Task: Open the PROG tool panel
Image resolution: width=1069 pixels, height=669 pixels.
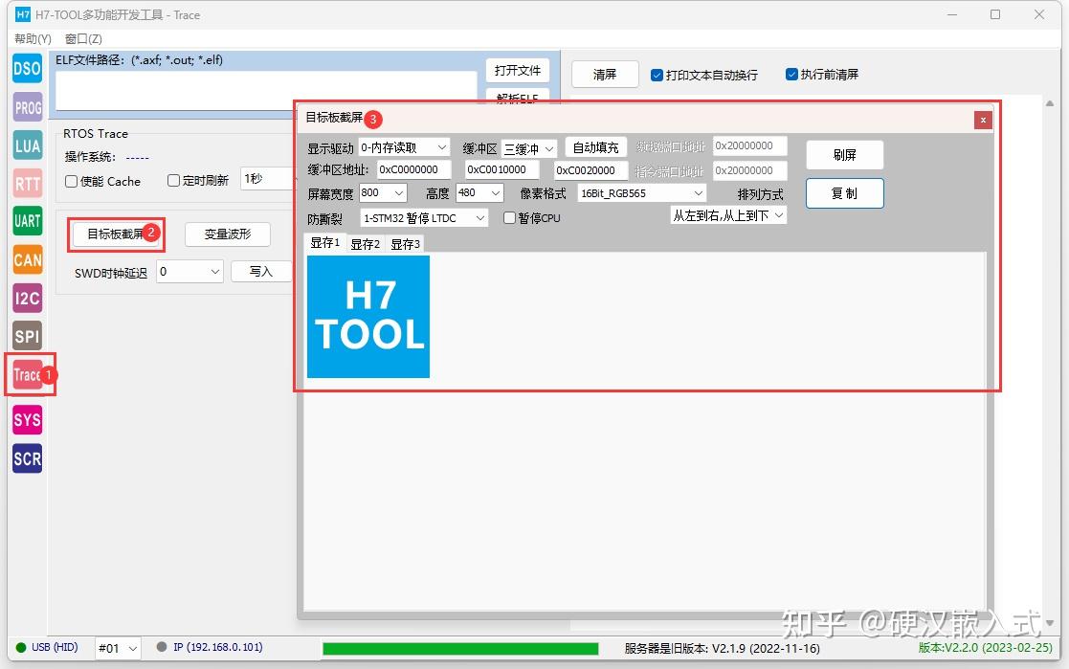Action: [x=26, y=106]
